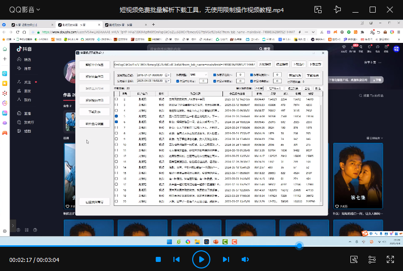Open the QQ影音 toolbox icon beside settings
Viewport: 403px width, 271px height.
tap(354, 259)
